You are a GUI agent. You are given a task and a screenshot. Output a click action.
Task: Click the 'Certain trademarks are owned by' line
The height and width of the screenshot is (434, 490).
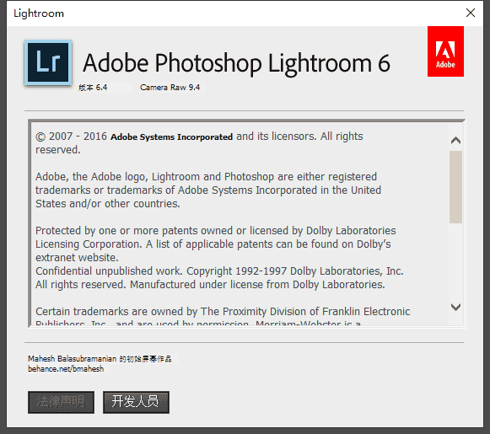tap(223, 312)
